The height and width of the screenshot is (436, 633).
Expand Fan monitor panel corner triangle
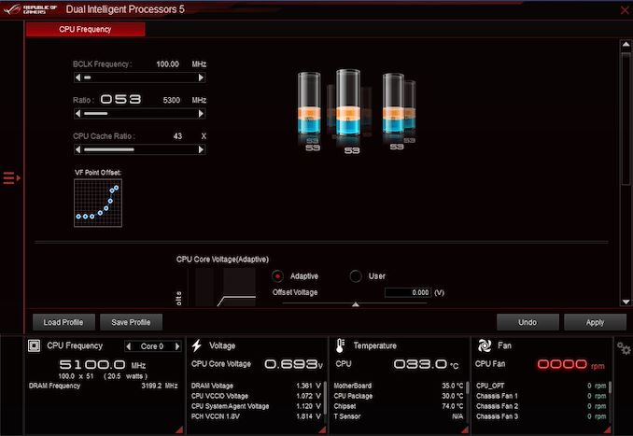pyautogui.click(x=607, y=429)
